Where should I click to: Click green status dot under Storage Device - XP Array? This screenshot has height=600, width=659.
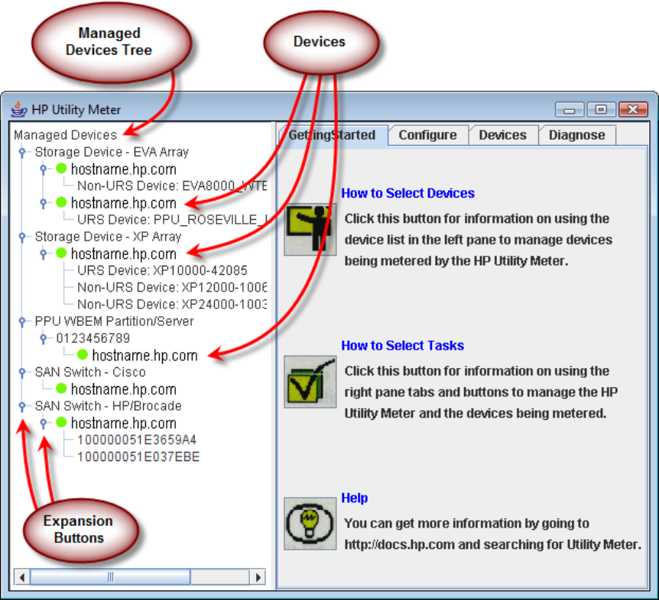click(x=61, y=253)
